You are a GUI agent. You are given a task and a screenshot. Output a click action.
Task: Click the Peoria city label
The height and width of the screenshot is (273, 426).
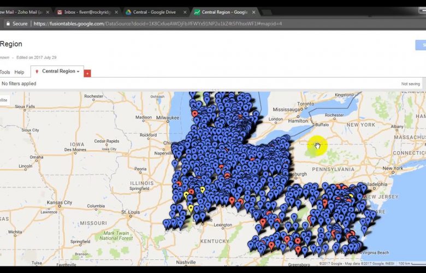(x=140, y=169)
